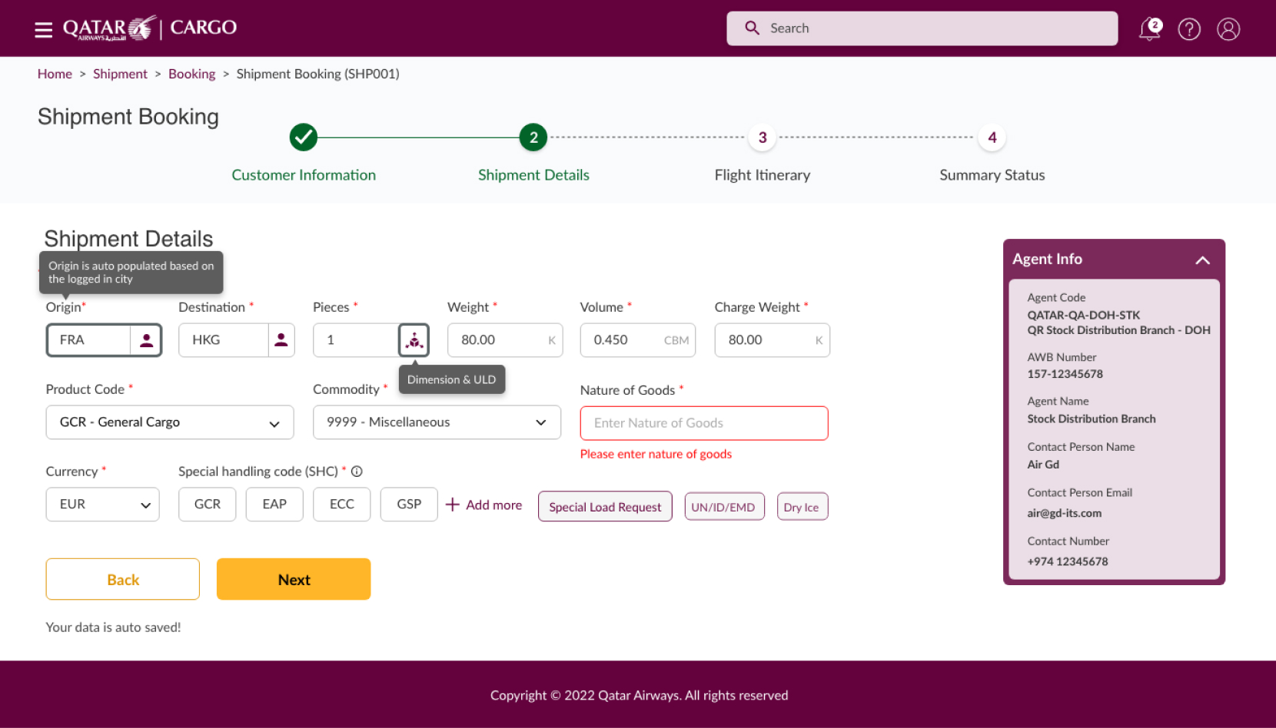
Task: Click the search magnifier icon
Action: pyautogui.click(x=752, y=28)
